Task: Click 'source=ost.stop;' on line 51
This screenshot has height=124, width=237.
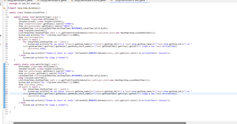Action: (37, 96)
